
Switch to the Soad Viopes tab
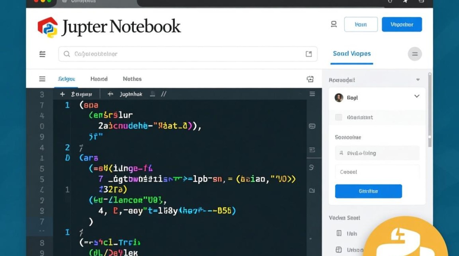pos(352,54)
